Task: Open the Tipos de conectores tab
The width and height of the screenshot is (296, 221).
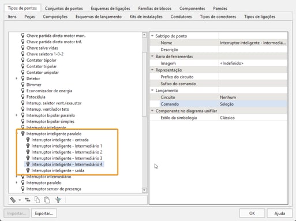Action: click(x=218, y=17)
